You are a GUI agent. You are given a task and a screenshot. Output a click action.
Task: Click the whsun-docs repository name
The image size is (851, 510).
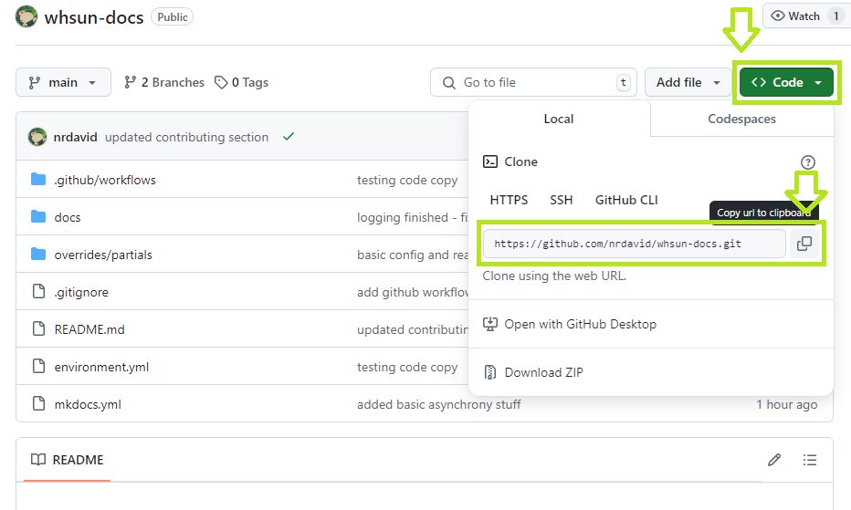click(94, 17)
